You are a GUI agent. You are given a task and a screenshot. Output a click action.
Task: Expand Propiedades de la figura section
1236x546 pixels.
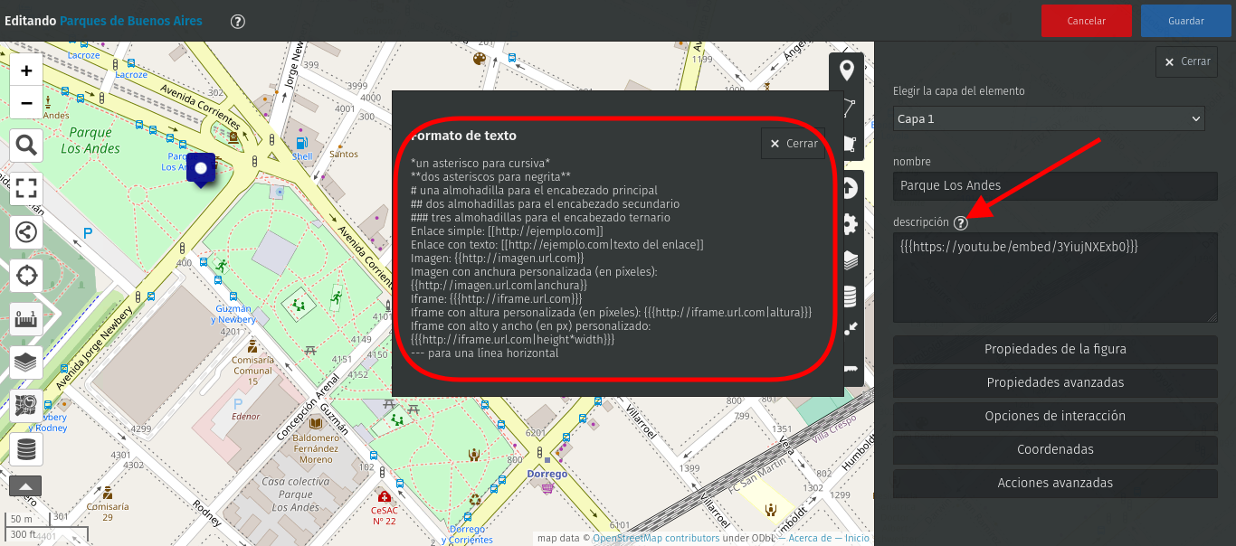[1055, 350]
